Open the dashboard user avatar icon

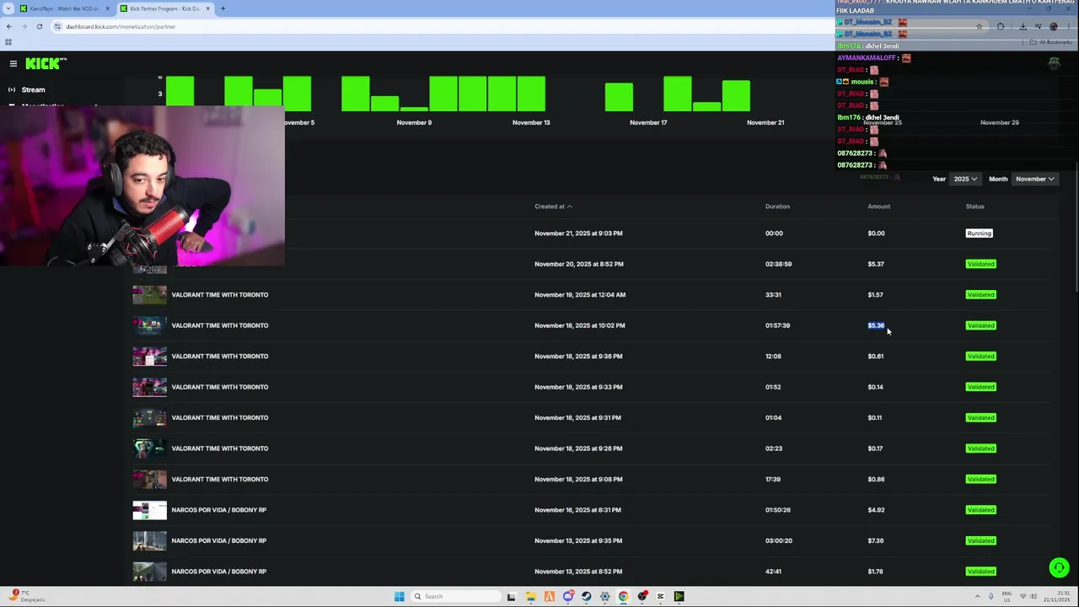[x=1054, y=63]
